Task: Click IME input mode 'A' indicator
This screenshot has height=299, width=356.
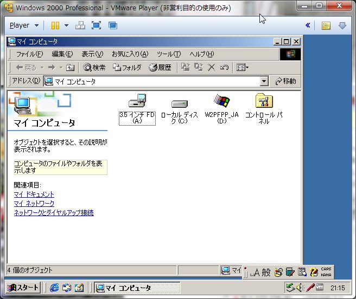Action: (255, 272)
